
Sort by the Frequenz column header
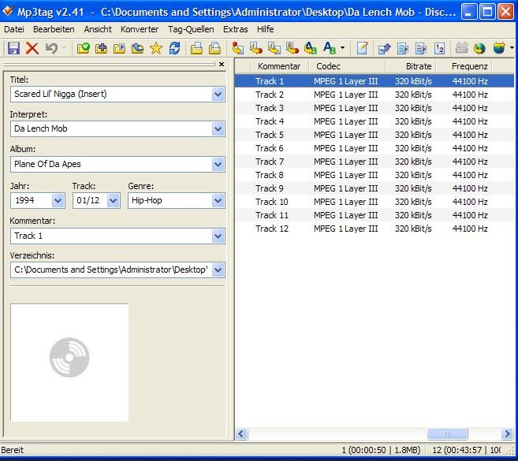[464, 66]
